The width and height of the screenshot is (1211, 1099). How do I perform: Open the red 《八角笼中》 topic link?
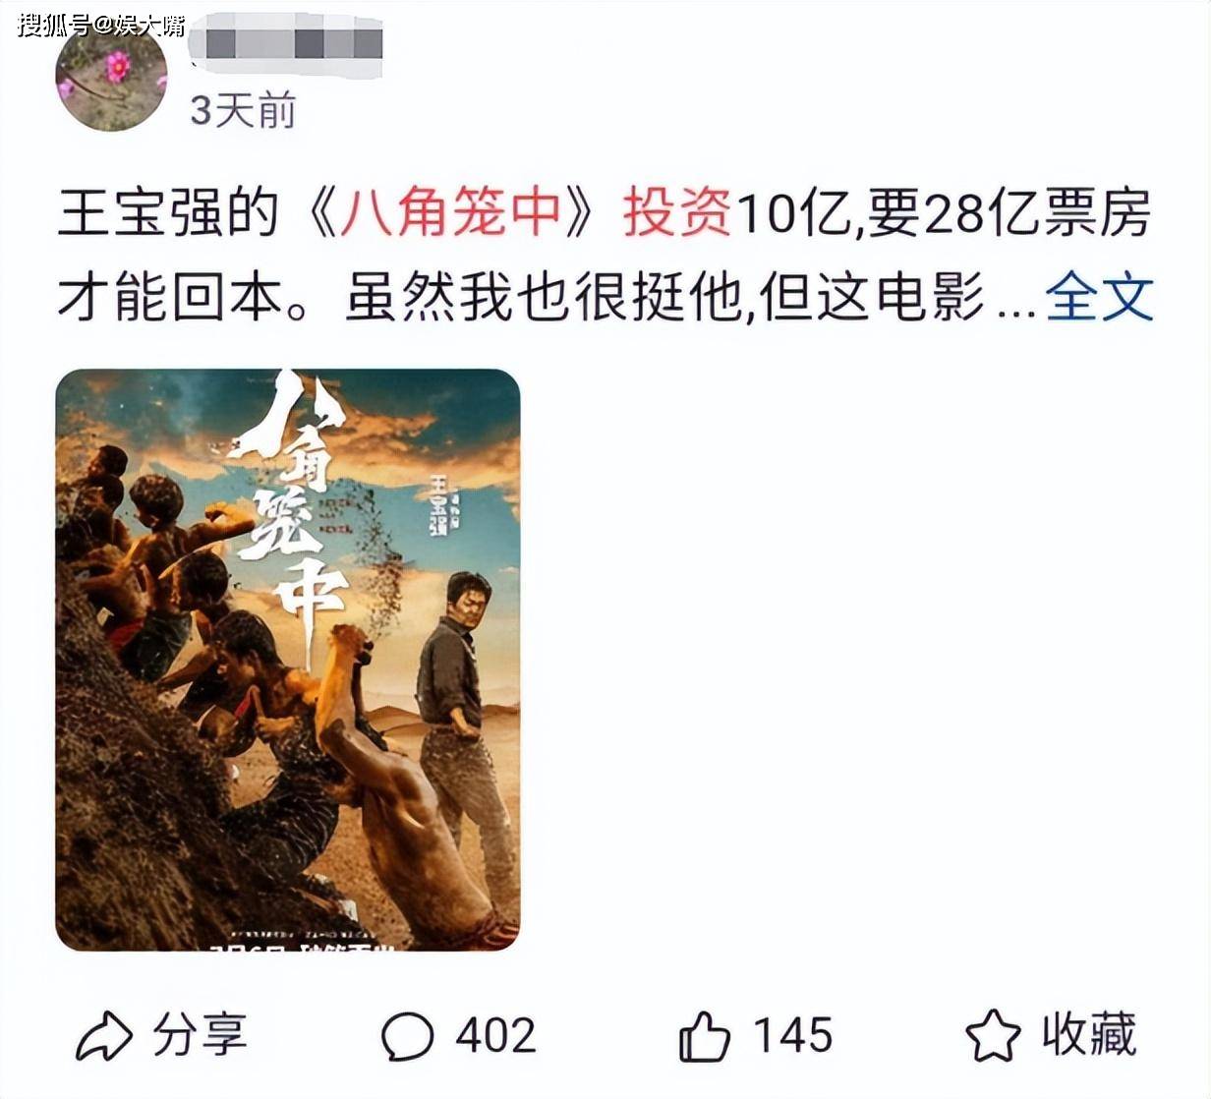pos(451,212)
